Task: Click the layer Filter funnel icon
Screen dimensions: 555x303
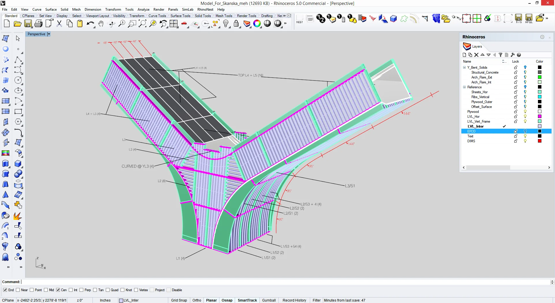Action: point(500,55)
